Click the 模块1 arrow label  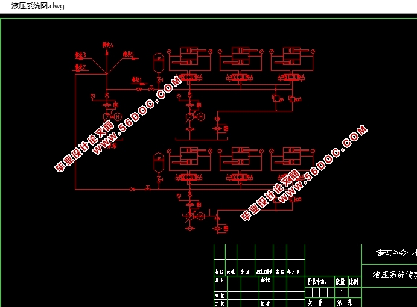click(x=136, y=79)
